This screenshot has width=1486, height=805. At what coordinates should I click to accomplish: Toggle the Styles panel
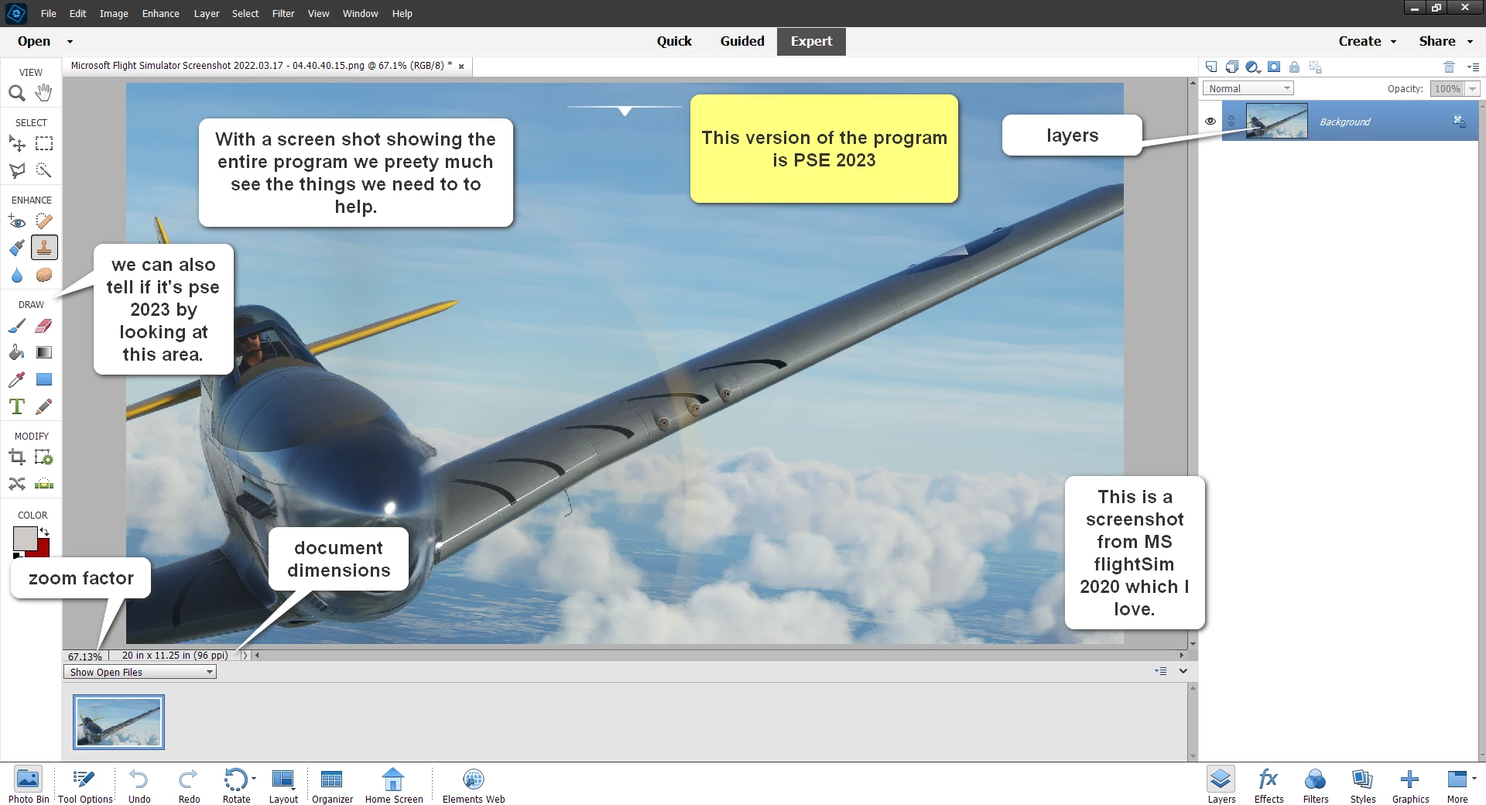1363,786
